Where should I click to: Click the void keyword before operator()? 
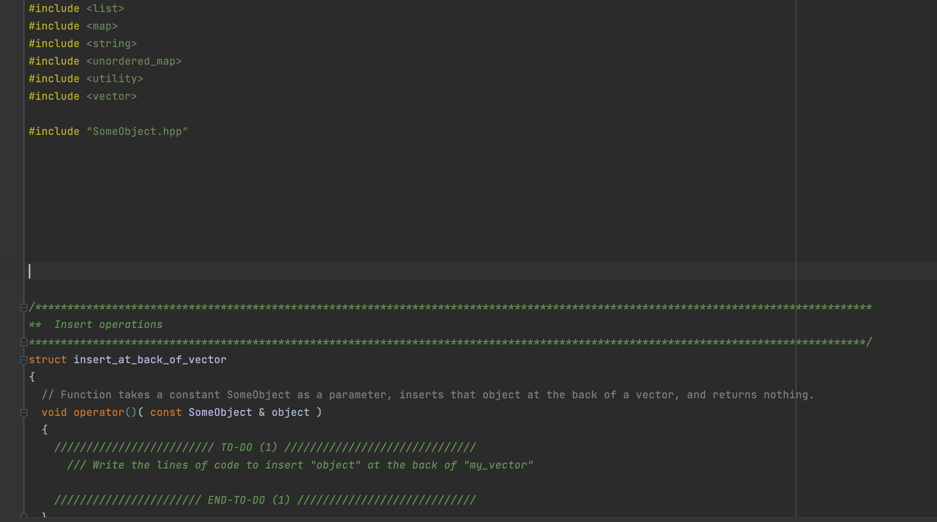click(x=54, y=412)
